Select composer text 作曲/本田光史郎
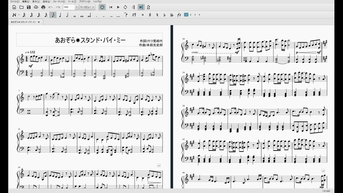Viewport: 343px width, 193px height. [x=151, y=45]
